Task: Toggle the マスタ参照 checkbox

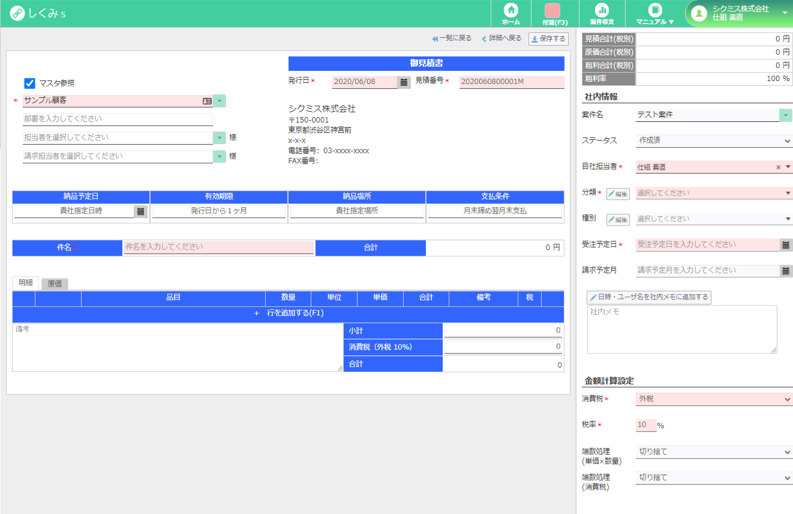Action: coord(29,83)
